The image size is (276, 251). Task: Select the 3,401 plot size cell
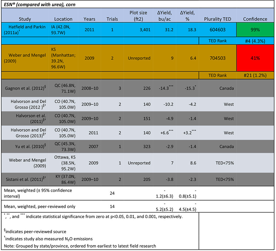(143, 30)
